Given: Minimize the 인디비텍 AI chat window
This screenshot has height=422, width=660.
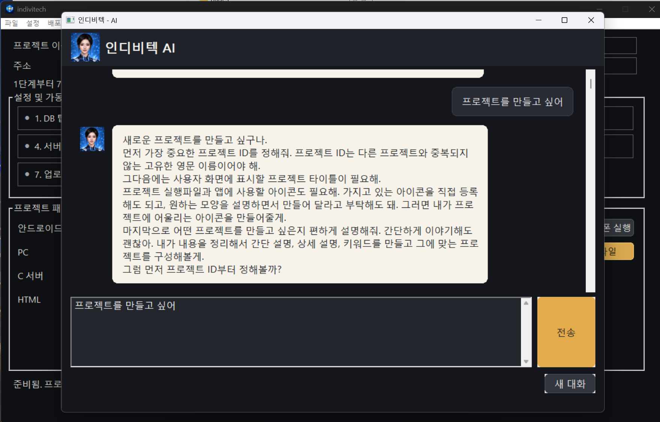Looking at the screenshot, I should point(538,20).
